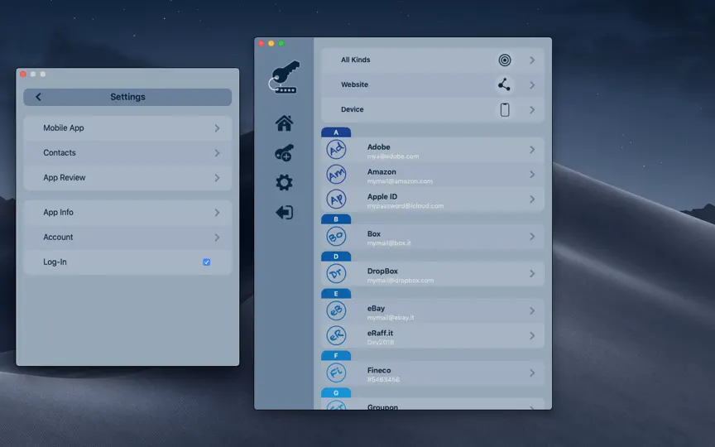Open the DropBox entry chevron
Image resolution: width=715 pixels, height=447 pixels.
532,274
